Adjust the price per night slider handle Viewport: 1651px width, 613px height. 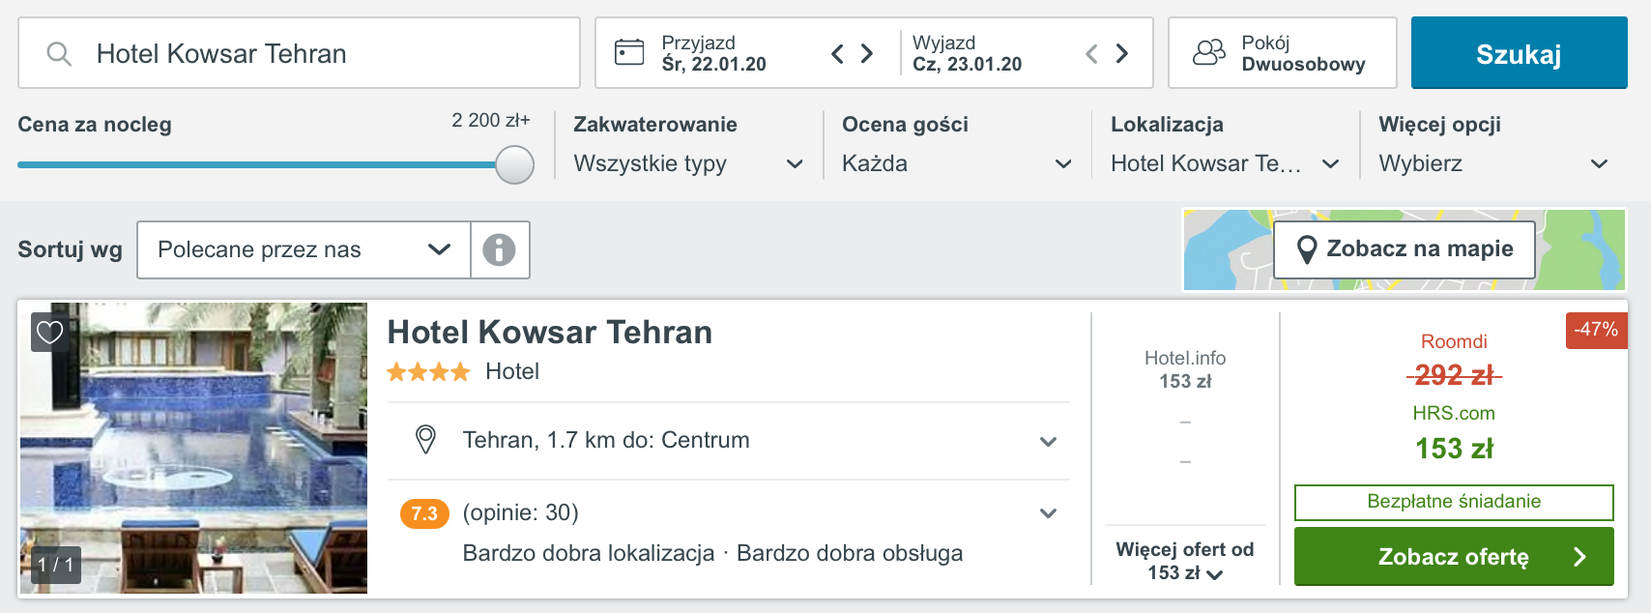[514, 164]
